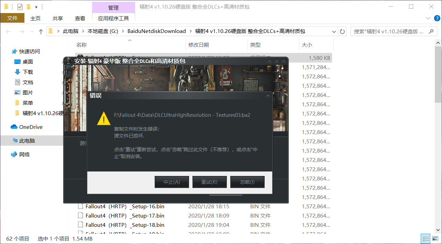
Task: Click date 2020/1/28 19:04 cell
Action: (x=209, y=225)
